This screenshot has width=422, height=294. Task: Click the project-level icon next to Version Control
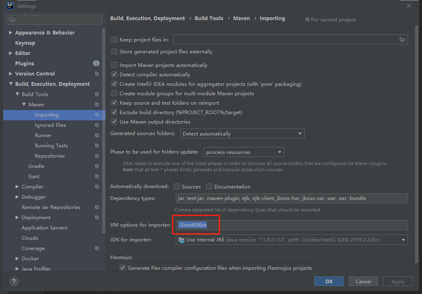coord(97,73)
